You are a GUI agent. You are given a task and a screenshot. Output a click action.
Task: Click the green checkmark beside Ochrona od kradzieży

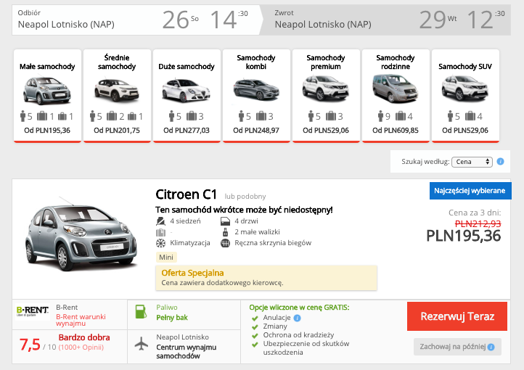coord(255,336)
